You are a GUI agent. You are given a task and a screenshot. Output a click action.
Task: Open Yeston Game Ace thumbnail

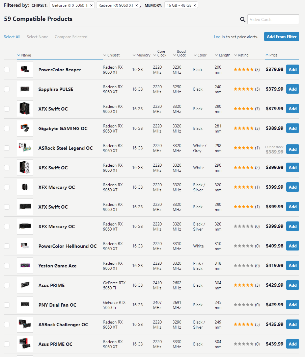25,265
